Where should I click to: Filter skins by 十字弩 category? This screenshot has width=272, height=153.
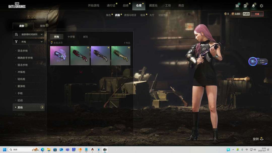71,37
